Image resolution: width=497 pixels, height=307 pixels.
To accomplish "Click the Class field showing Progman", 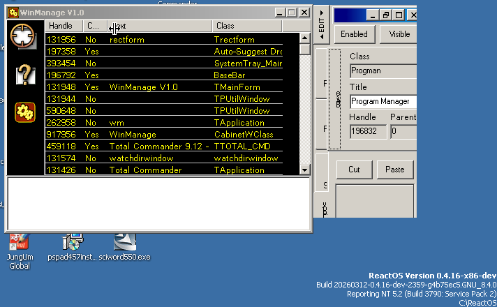I will (x=383, y=70).
